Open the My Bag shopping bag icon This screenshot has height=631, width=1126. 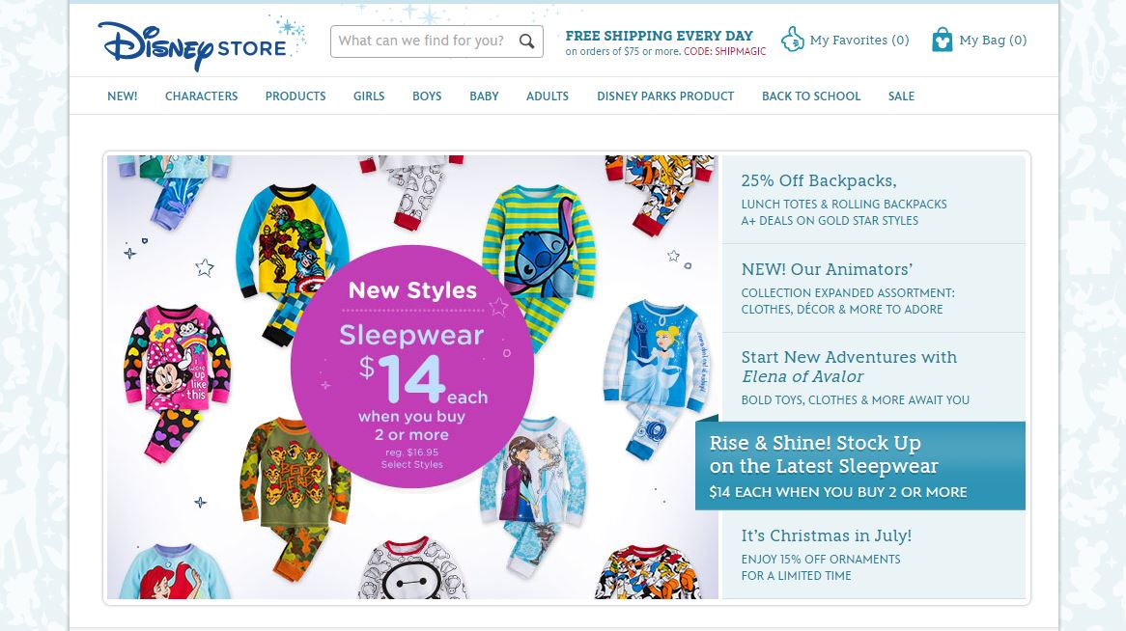942,40
